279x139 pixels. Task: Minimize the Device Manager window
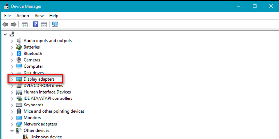coord(239,6)
